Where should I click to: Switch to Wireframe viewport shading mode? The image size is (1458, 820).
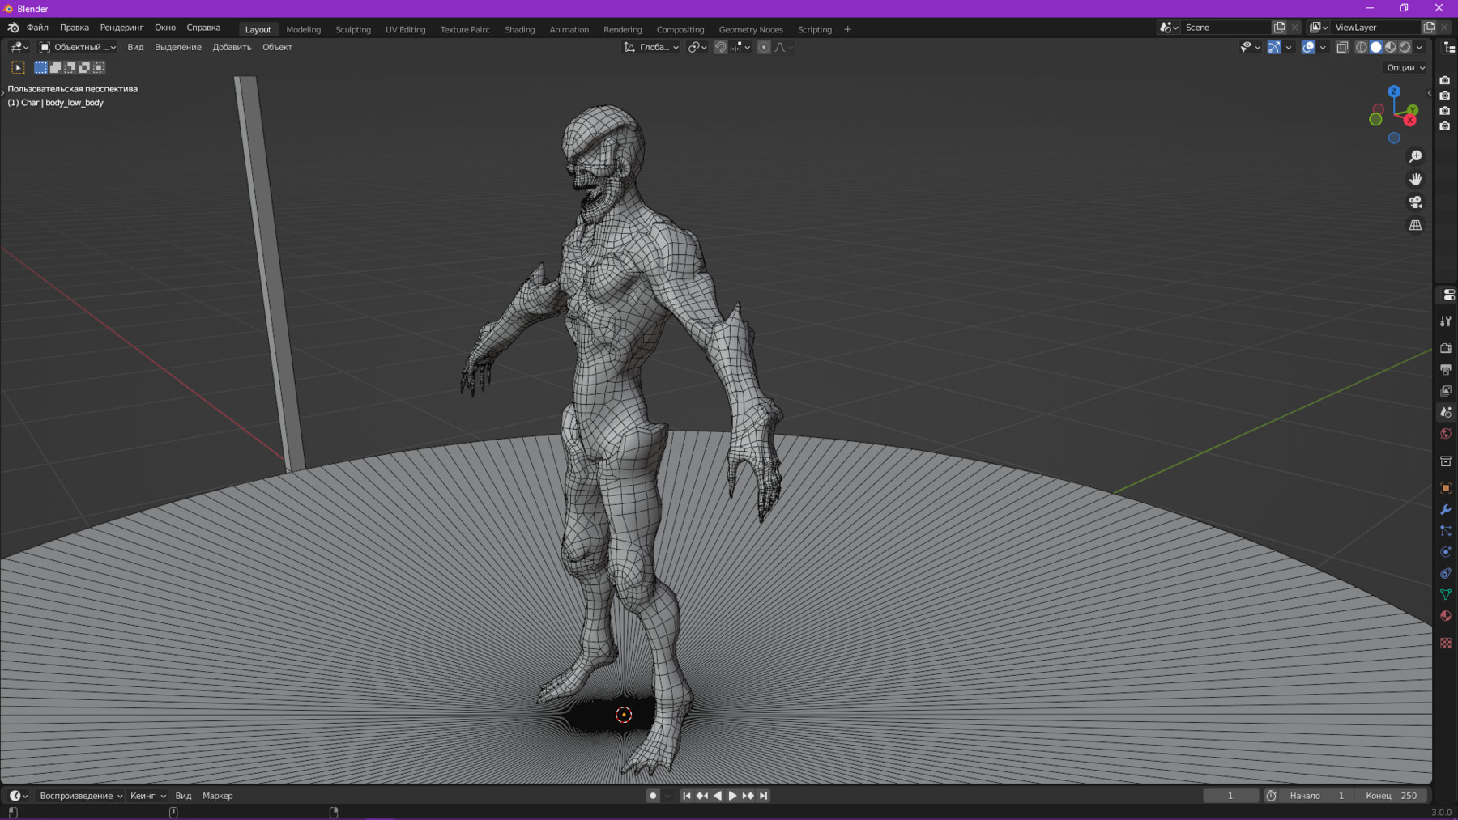point(1361,47)
